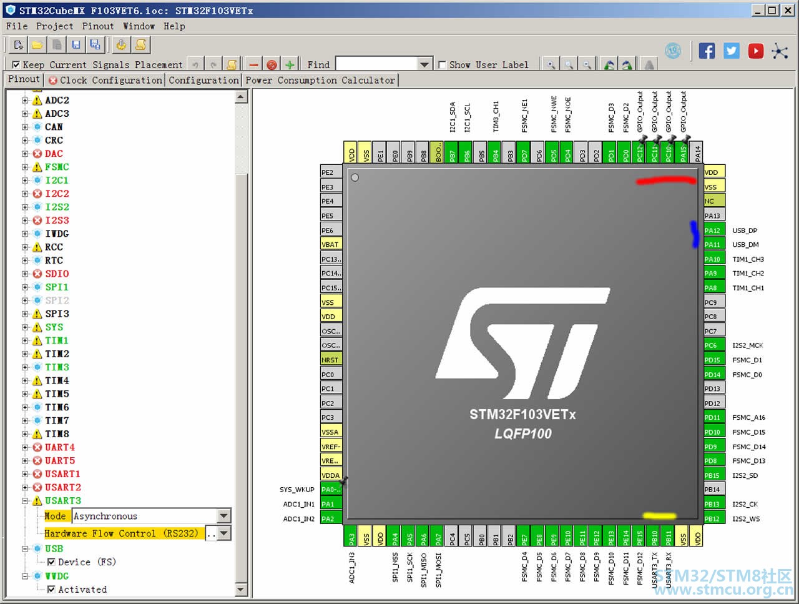Click pin PA11 on the chip
This screenshot has height=604, width=799.
pyautogui.click(x=714, y=244)
